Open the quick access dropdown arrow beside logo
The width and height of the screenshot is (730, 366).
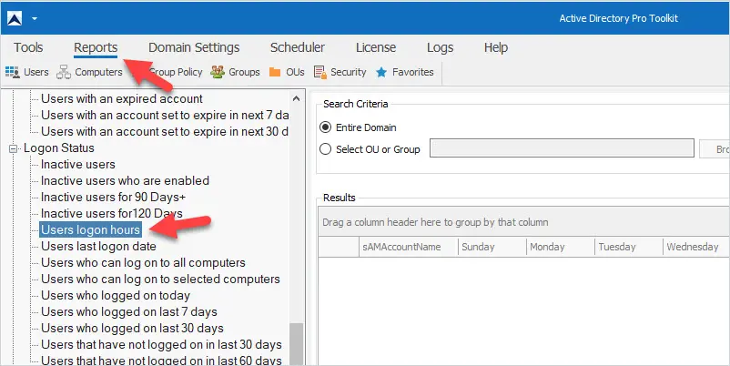[35, 19]
